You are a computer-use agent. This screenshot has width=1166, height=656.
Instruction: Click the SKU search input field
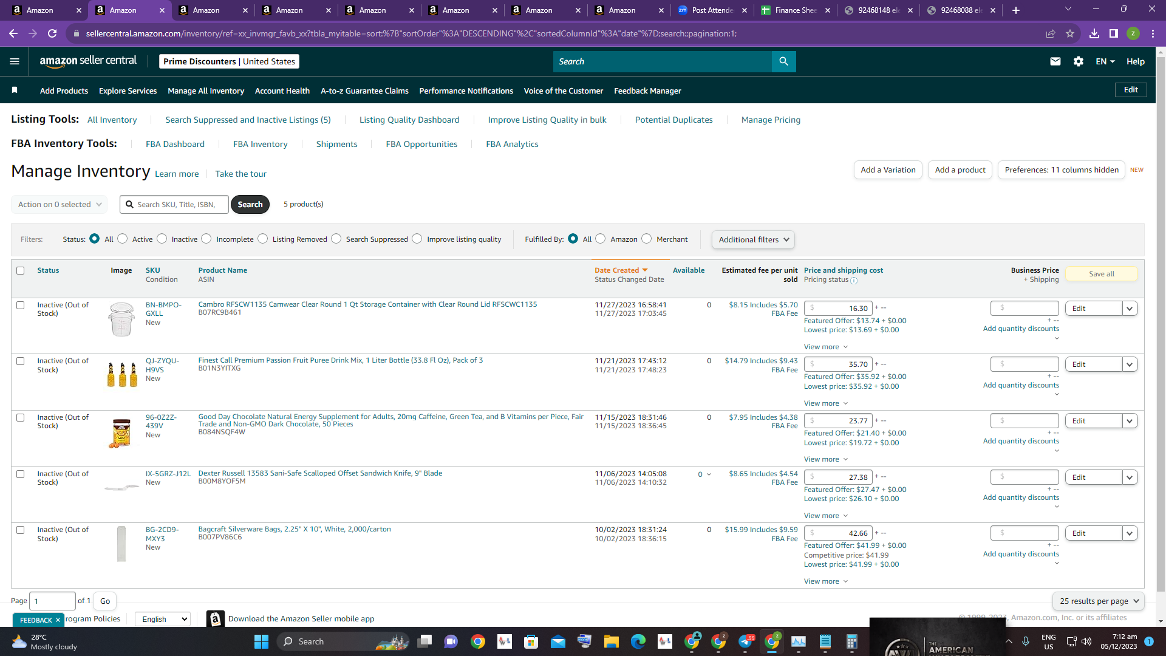click(174, 205)
